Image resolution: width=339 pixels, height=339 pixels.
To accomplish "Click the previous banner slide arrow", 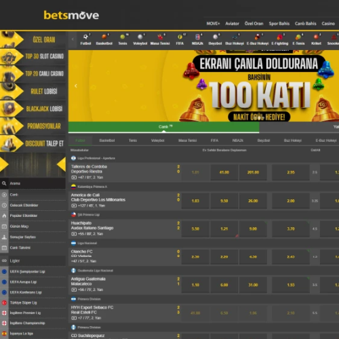I will pos(76,86).
